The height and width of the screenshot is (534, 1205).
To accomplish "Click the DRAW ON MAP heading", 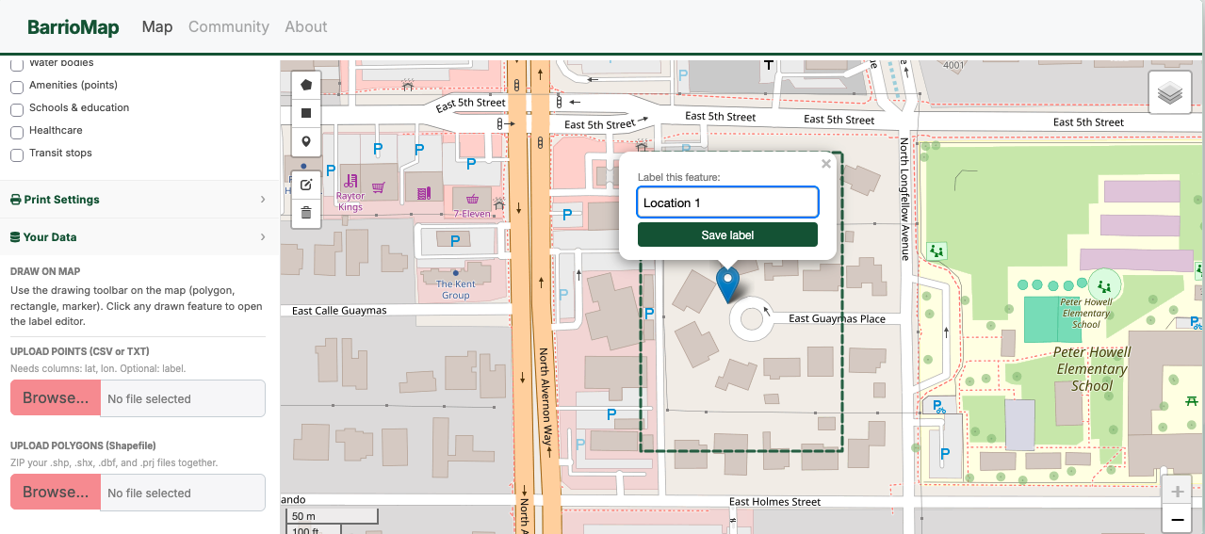I will click(45, 271).
